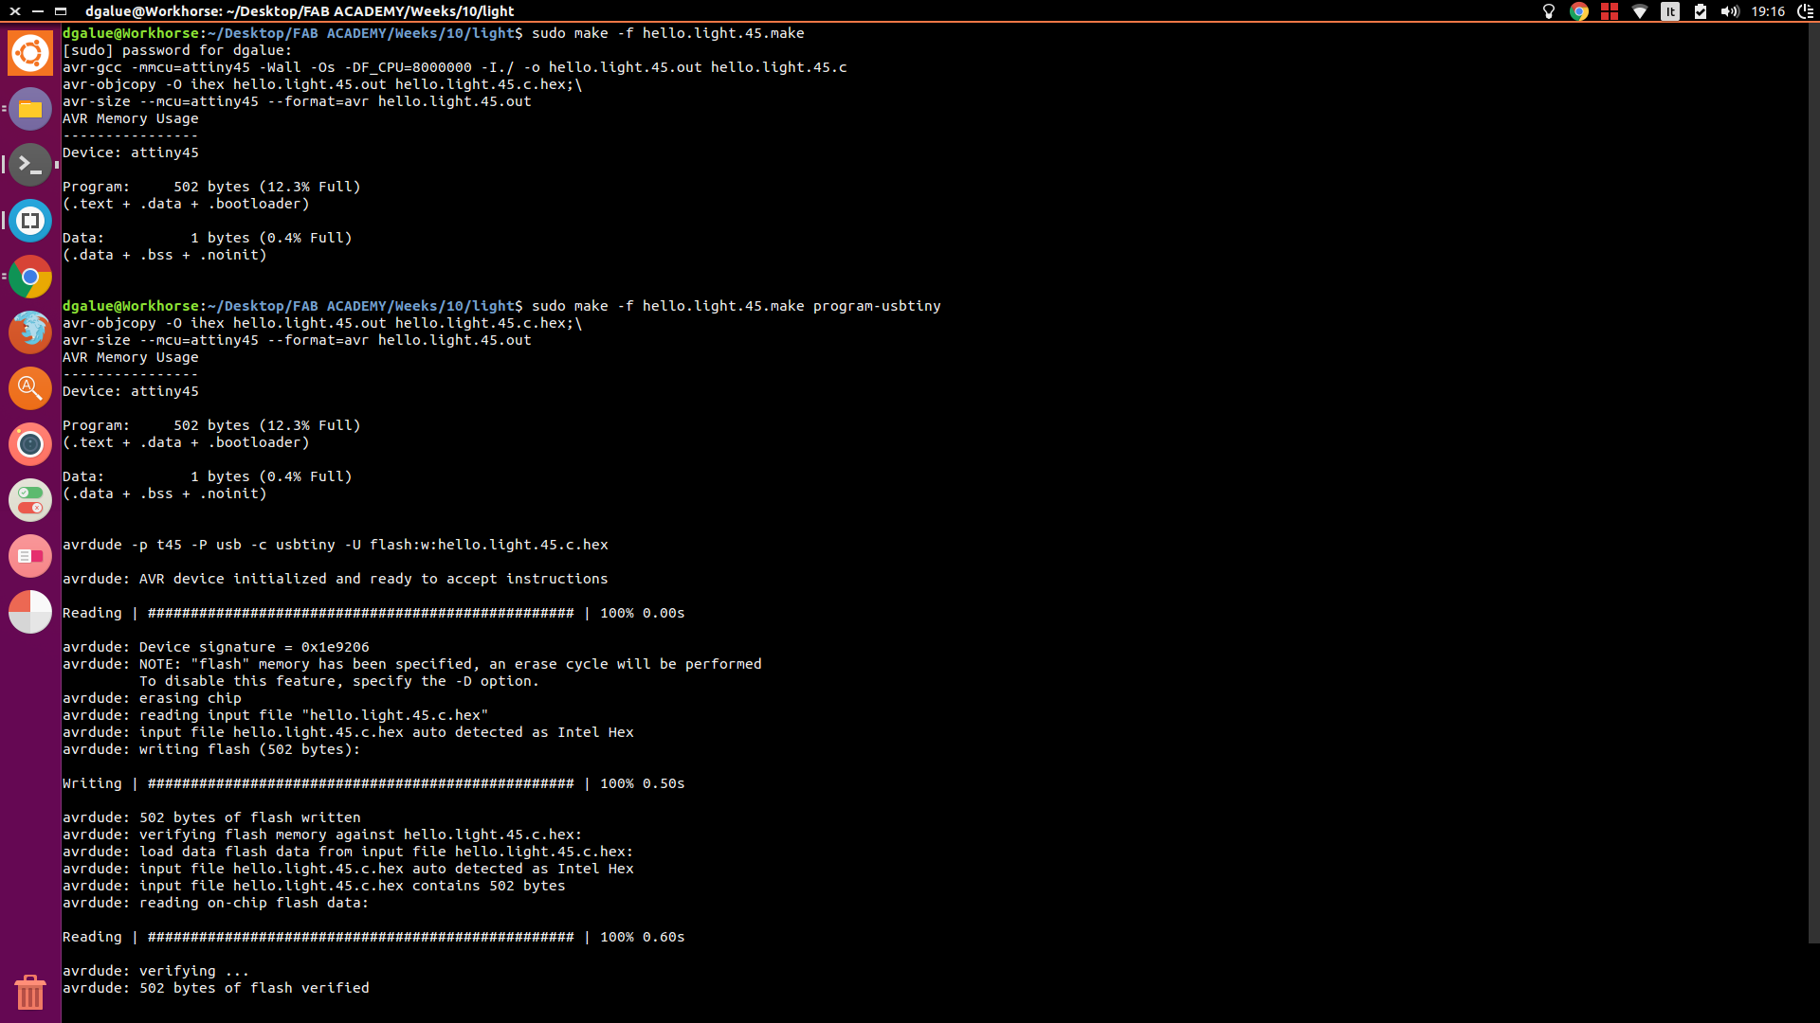Screen dimensions: 1820x1023
Task: Open the Trash in the dock
Action: [30, 992]
